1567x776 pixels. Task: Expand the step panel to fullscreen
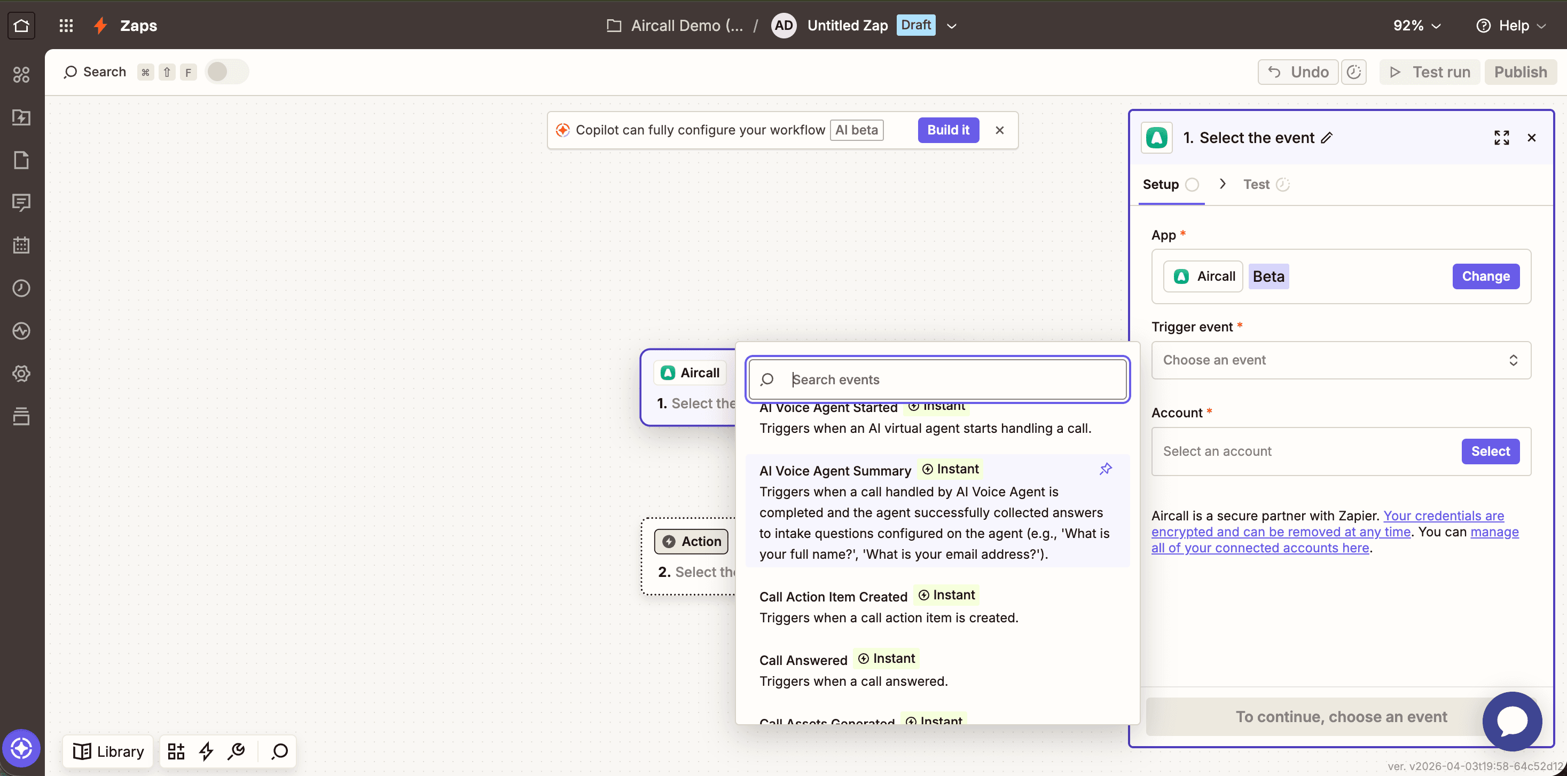[x=1501, y=138]
